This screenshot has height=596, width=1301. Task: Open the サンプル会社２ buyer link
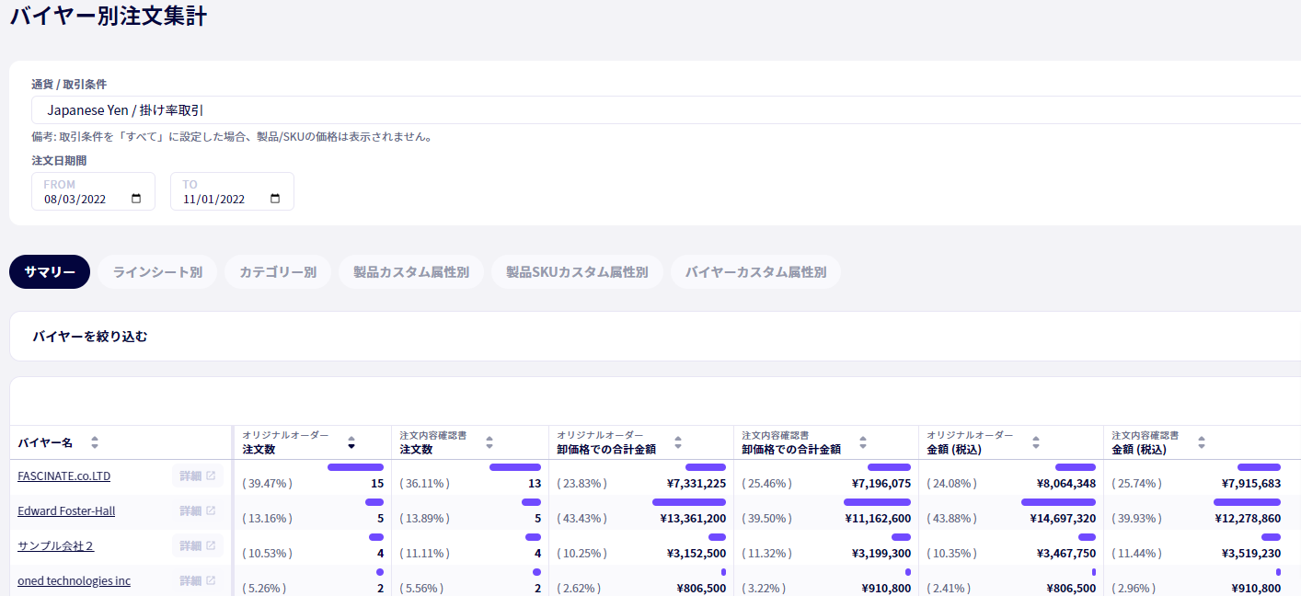[56, 546]
